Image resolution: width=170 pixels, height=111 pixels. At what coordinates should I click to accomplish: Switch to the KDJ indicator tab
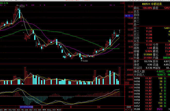pyautogui.click(x=31, y=110)
